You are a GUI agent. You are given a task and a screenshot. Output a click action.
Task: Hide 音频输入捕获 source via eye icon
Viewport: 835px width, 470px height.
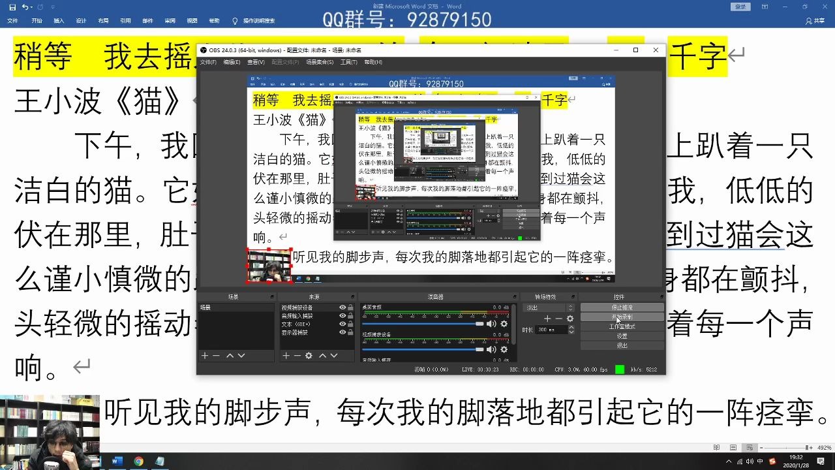pyautogui.click(x=342, y=316)
